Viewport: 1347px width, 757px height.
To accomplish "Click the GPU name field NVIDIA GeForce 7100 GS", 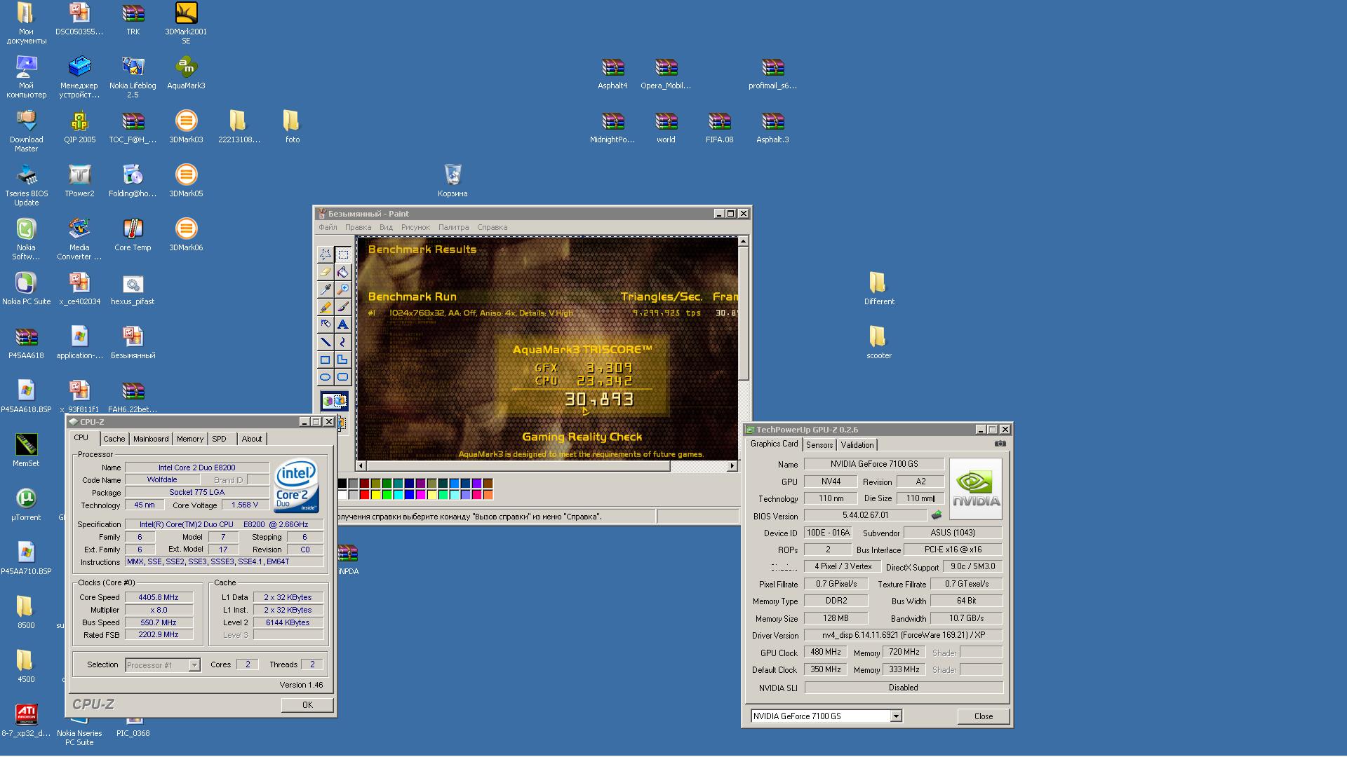I will (874, 464).
